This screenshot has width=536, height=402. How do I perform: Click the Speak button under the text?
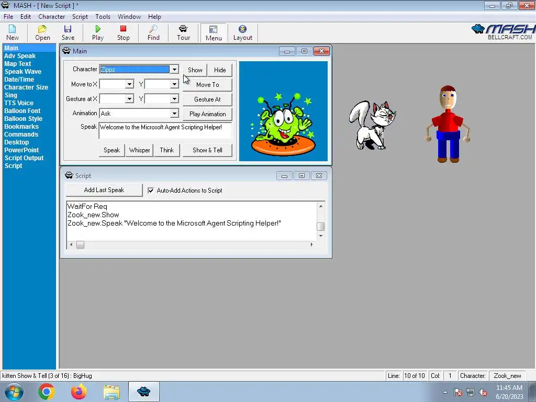[x=112, y=150]
